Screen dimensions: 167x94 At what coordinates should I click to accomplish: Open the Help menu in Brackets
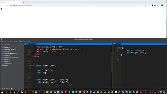(x=24, y=41)
